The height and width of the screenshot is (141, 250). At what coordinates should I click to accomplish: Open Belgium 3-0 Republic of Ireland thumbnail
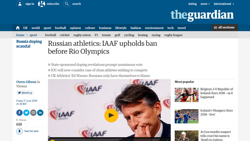tap(187, 95)
